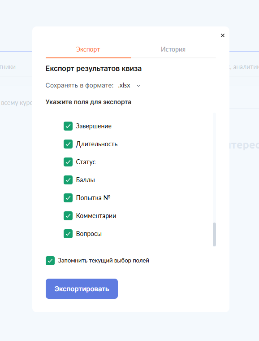Toggle Запомнить текущий выбор полей checkbox
This screenshot has width=259, height=341.
50,261
